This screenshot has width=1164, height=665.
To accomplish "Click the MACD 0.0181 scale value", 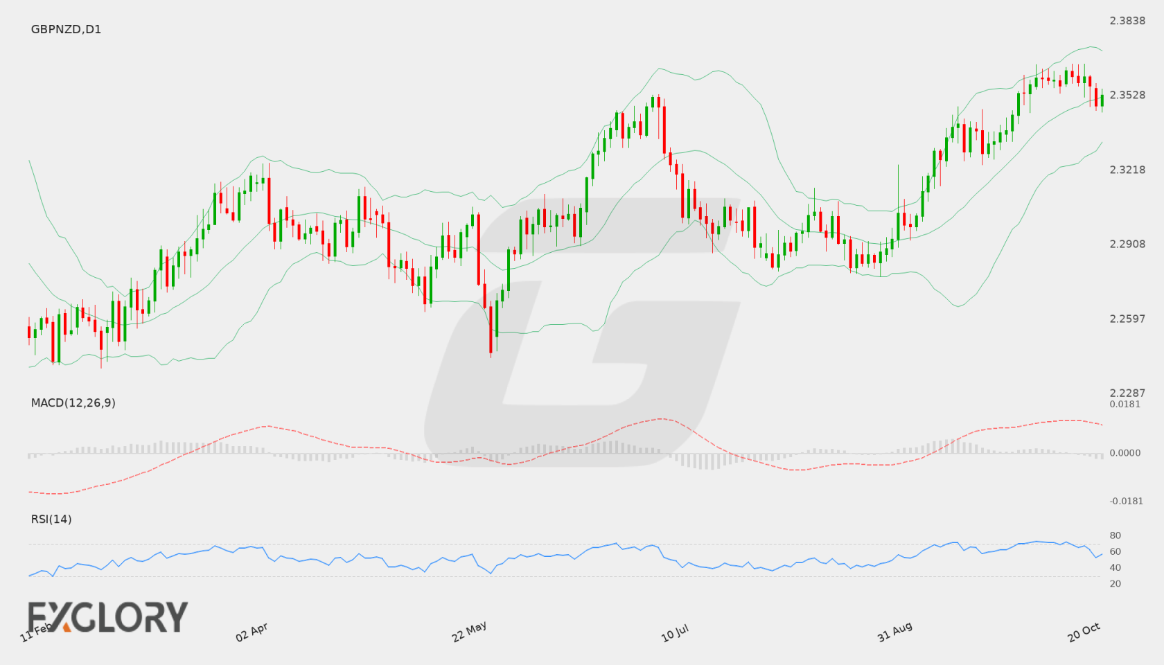I will (x=1125, y=404).
